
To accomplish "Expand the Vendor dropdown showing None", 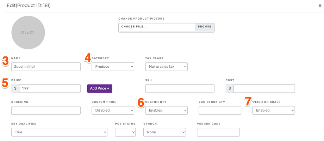I will click(x=164, y=132).
